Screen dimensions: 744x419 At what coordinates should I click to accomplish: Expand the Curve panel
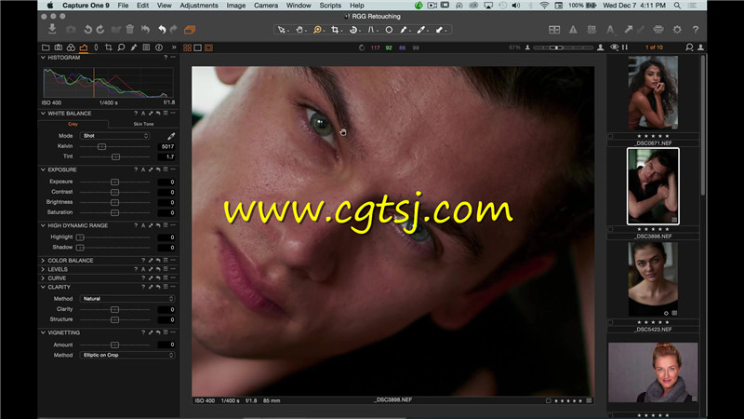tap(43, 278)
